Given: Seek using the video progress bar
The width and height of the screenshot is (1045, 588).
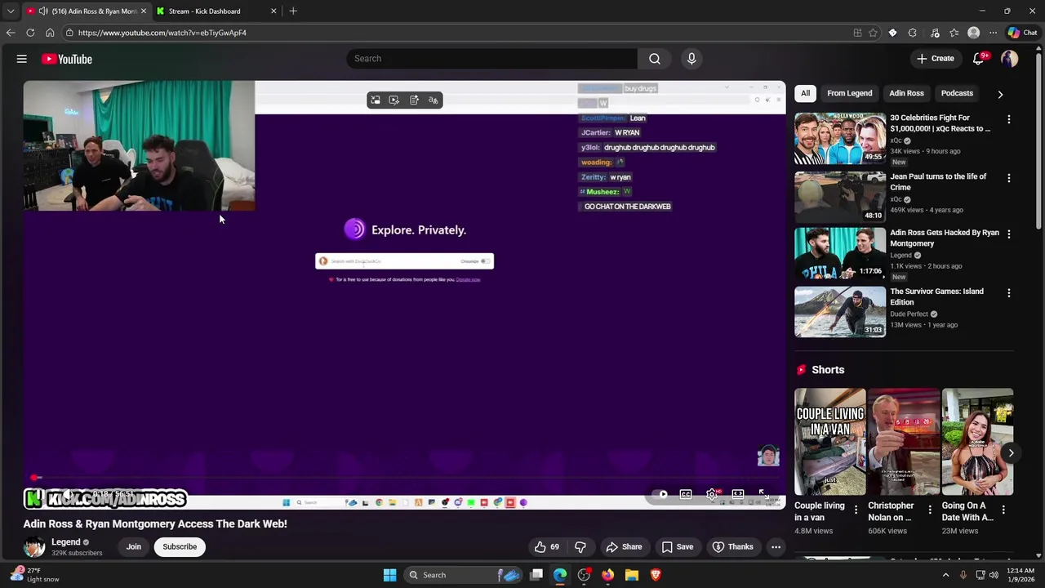Looking at the screenshot, I should pyautogui.click(x=404, y=478).
